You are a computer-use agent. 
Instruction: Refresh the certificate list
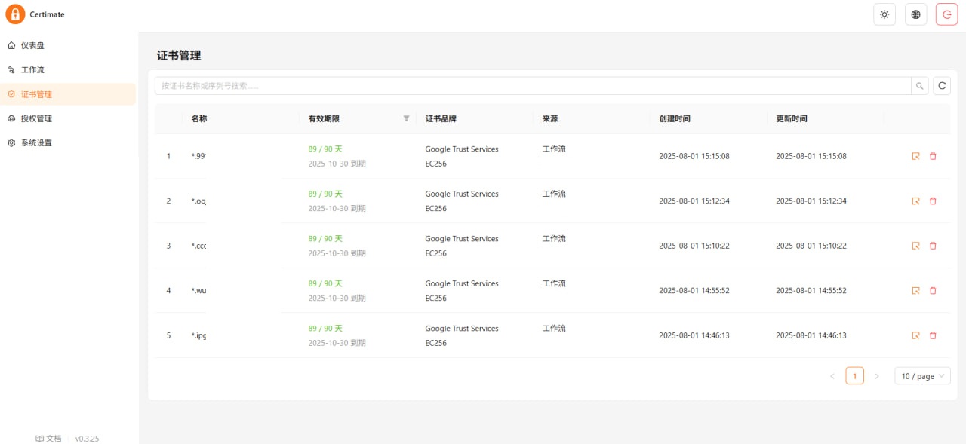pyautogui.click(x=942, y=86)
